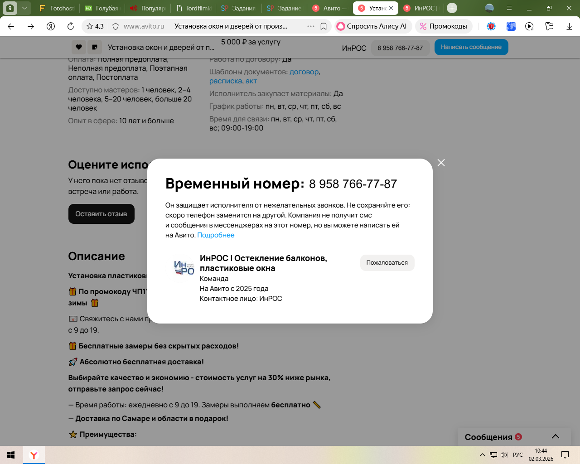Open the Yandex home page icon
The width and height of the screenshot is (580, 464).
coord(51,26)
